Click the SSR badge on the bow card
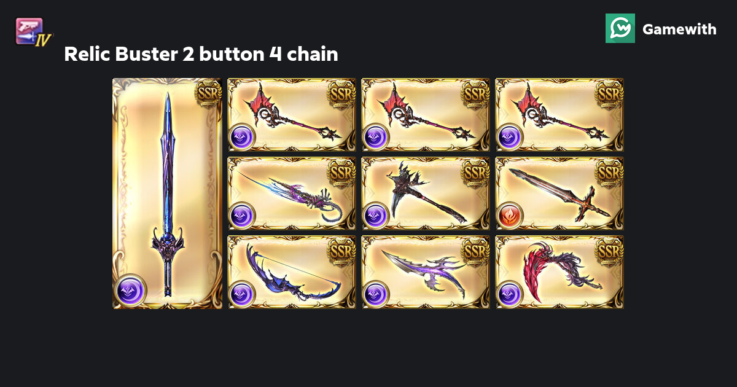This screenshot has height=387, width=737. [x=343, y=249]
